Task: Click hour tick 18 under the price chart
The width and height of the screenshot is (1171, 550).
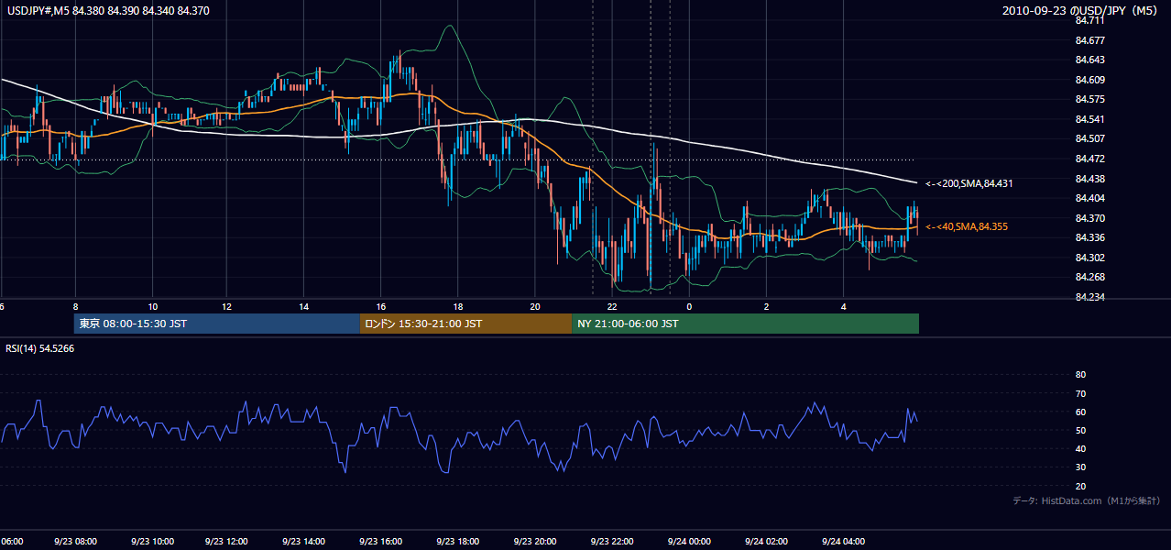Action: coord(458,306)
